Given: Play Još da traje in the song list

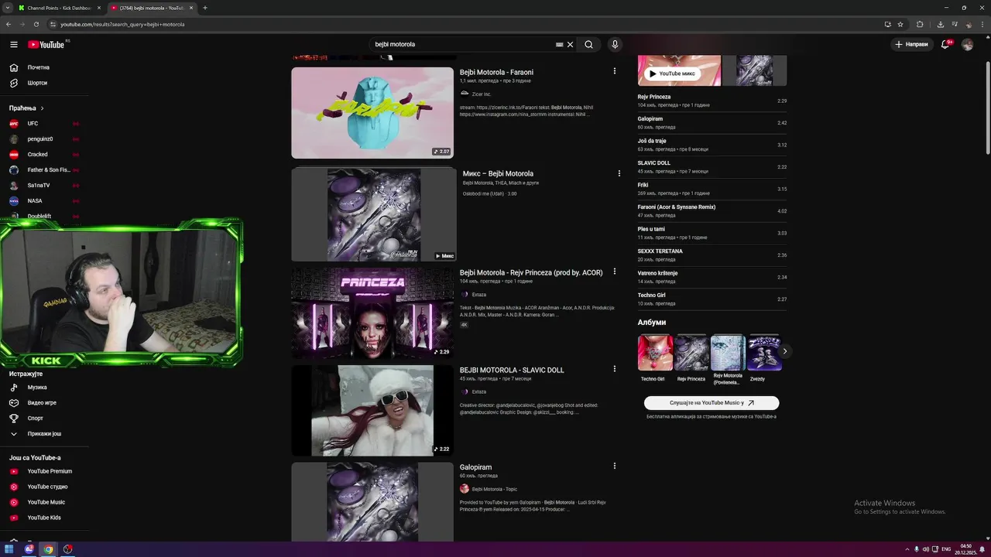Looking at the screenshot, I should click(x=712, y=145).
